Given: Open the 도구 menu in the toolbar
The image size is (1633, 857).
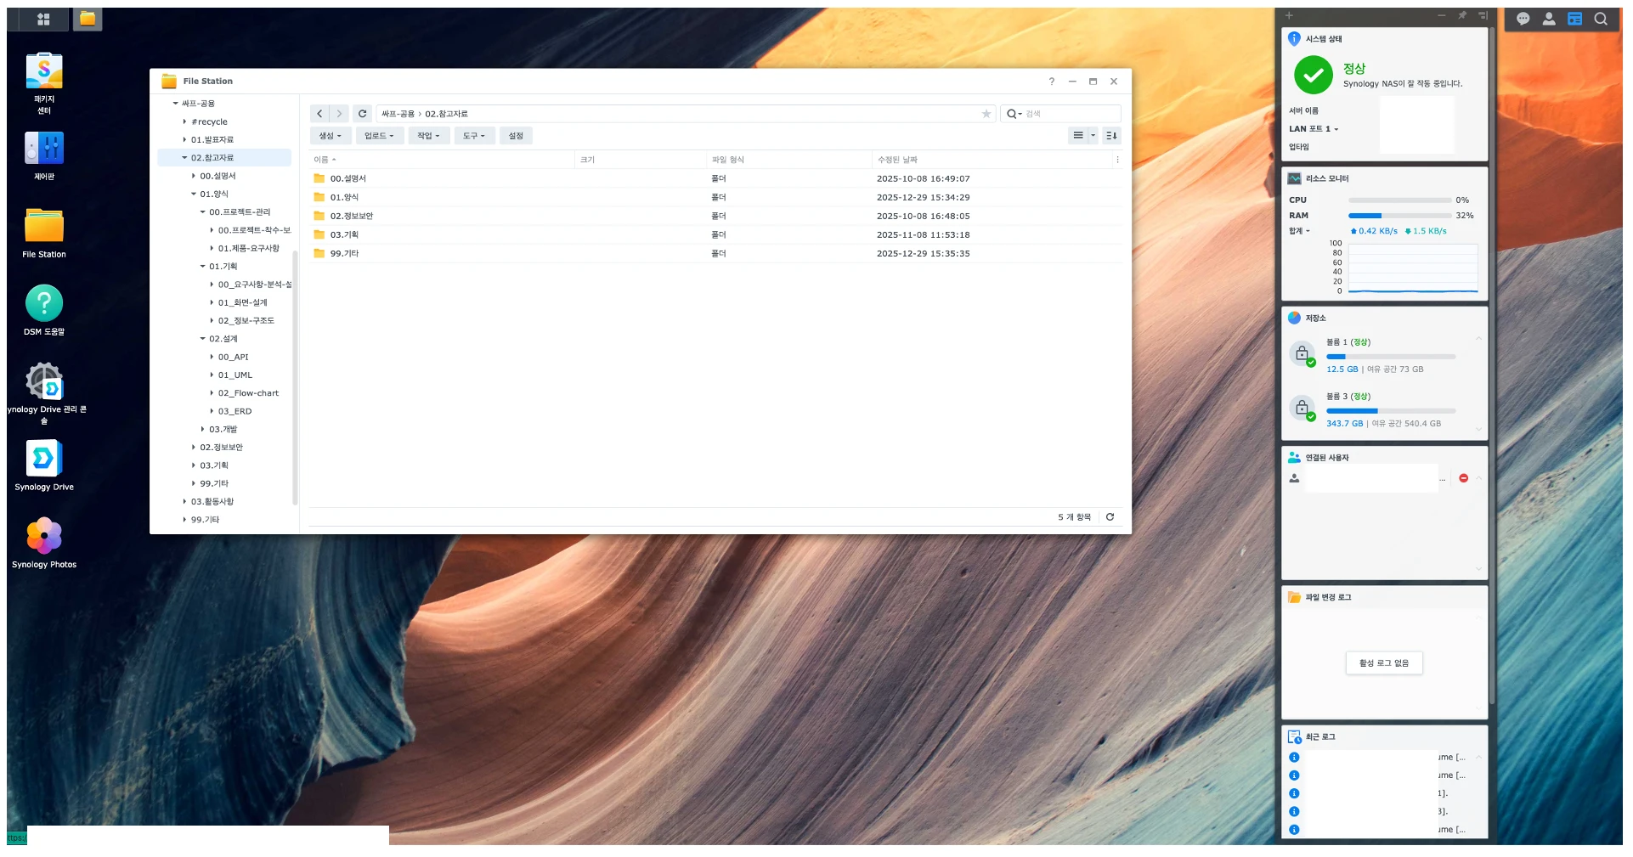Looking at the screenshot, I should tap(473, 136).
